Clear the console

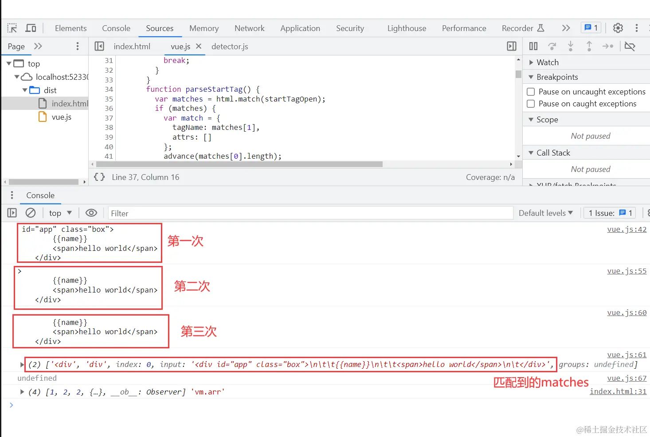(31, 213)
